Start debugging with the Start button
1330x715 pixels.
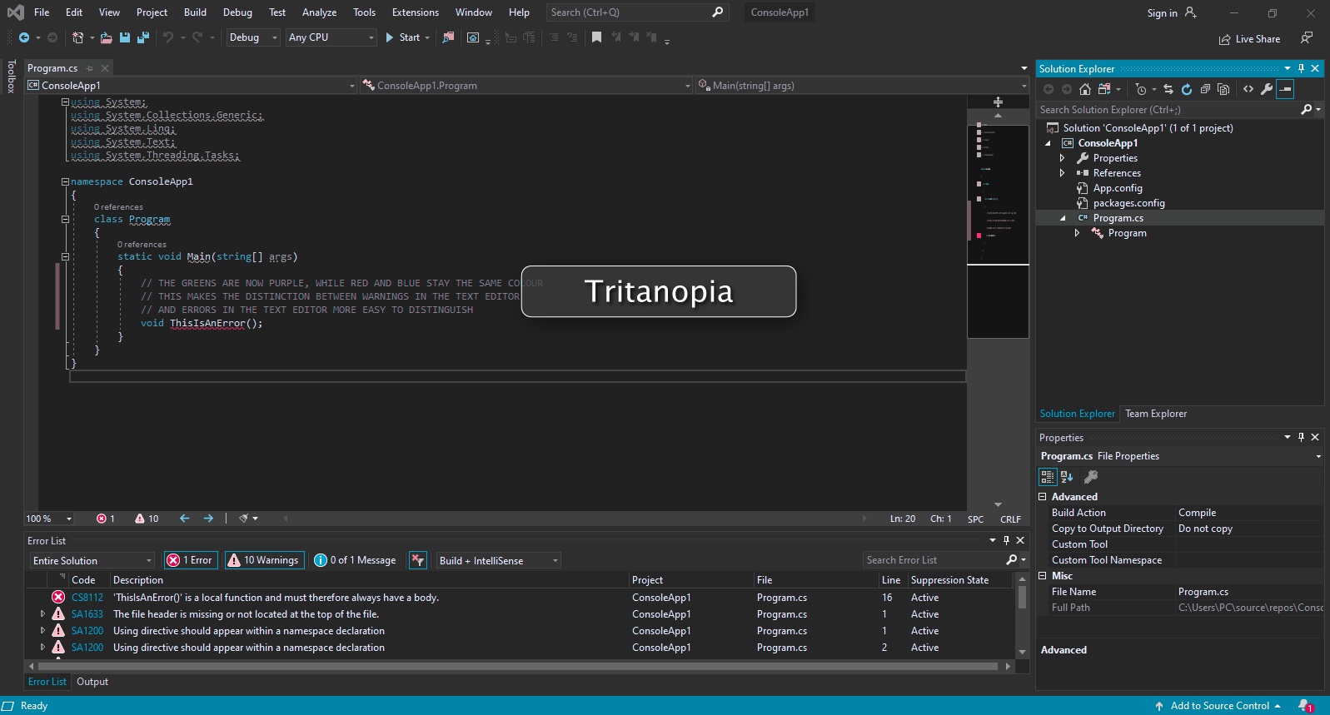coord(402,37)
